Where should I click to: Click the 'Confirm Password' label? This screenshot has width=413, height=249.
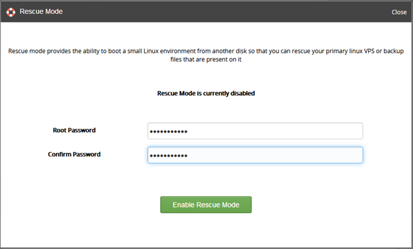pyautogui.click(x=74, y=155)
